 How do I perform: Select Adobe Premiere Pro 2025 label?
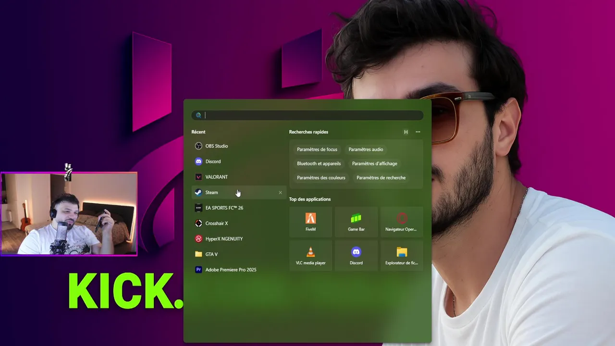pos(231,270)
